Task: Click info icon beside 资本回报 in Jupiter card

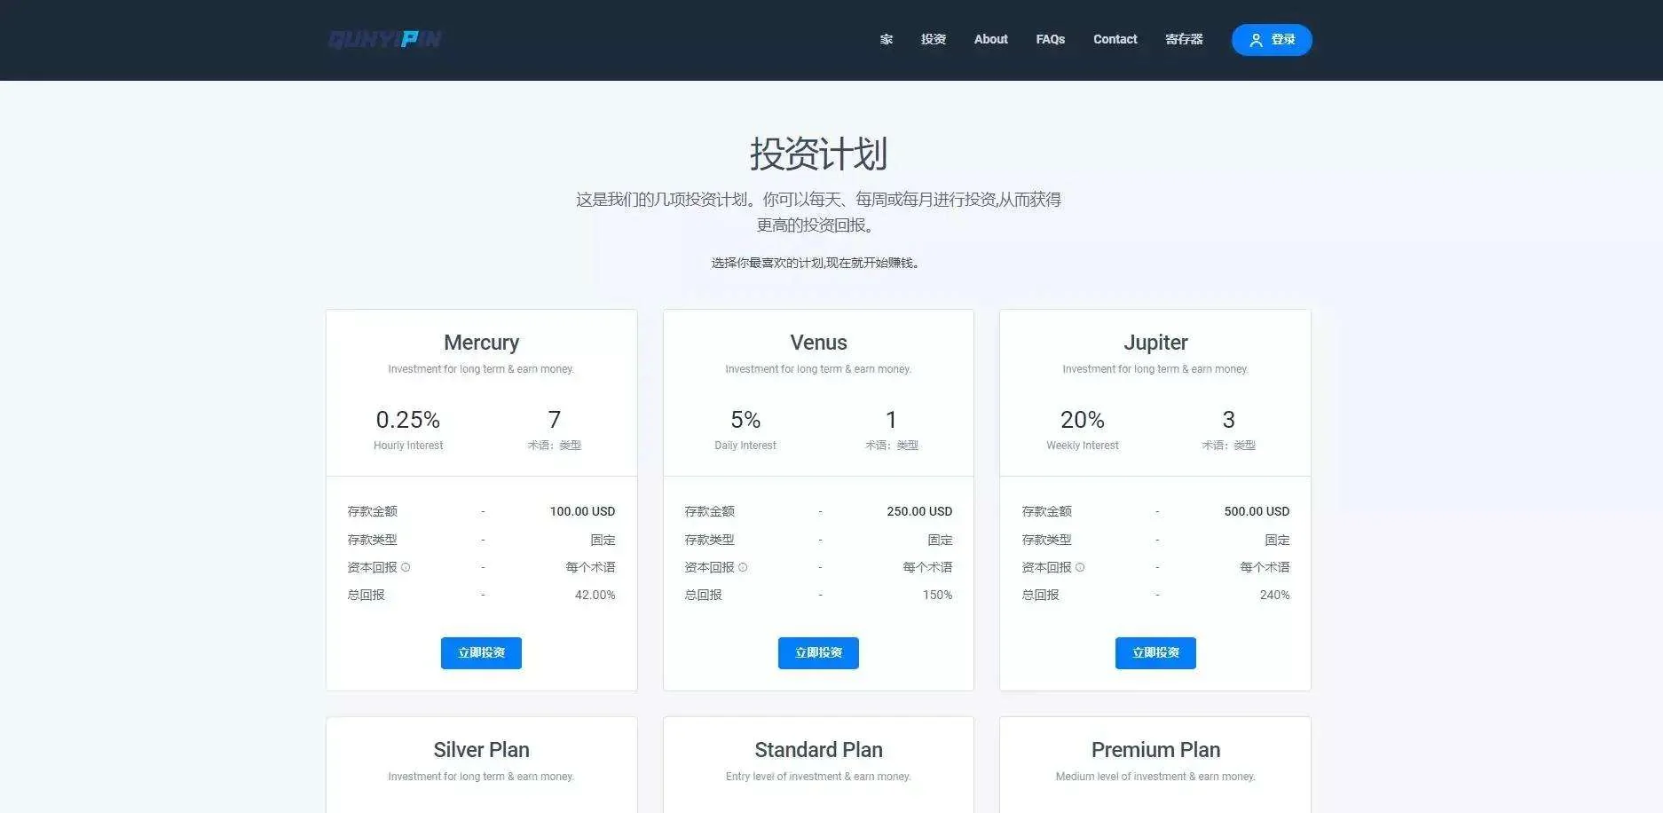Action: (1080, 567)
